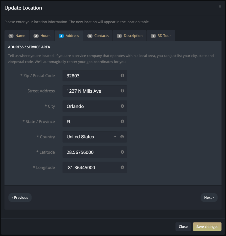Open the Hours tab
The height and width of the screenshot is (236, 226).
coord(42,36)
